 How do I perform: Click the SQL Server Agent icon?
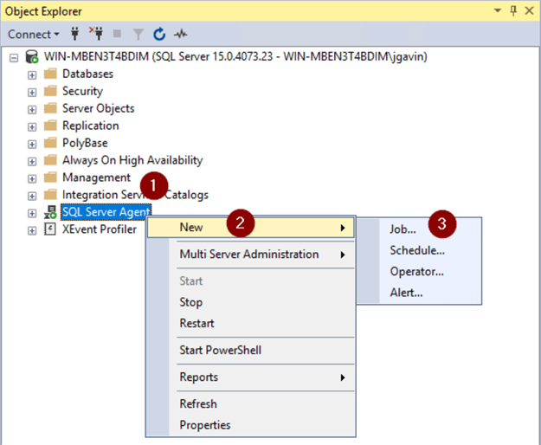tap(50, 212)
